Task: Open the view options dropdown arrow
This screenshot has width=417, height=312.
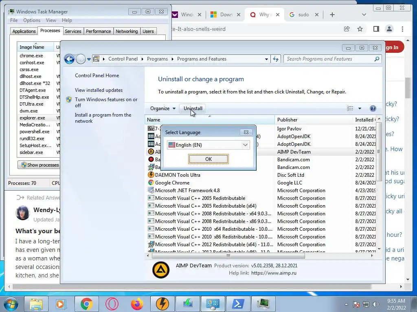Action: point(360,108)
